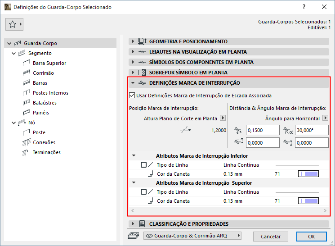
Task: Click the Cancelar button
Action: [271, 237]
